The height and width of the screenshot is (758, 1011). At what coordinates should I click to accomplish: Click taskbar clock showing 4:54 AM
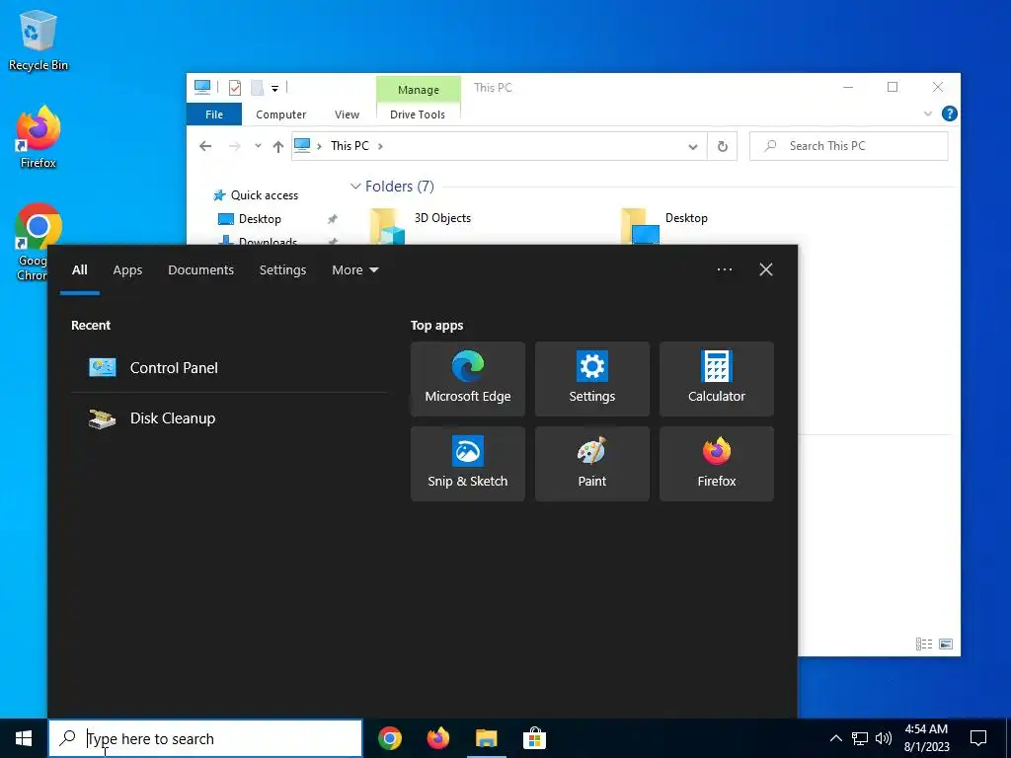click(926, 738)
